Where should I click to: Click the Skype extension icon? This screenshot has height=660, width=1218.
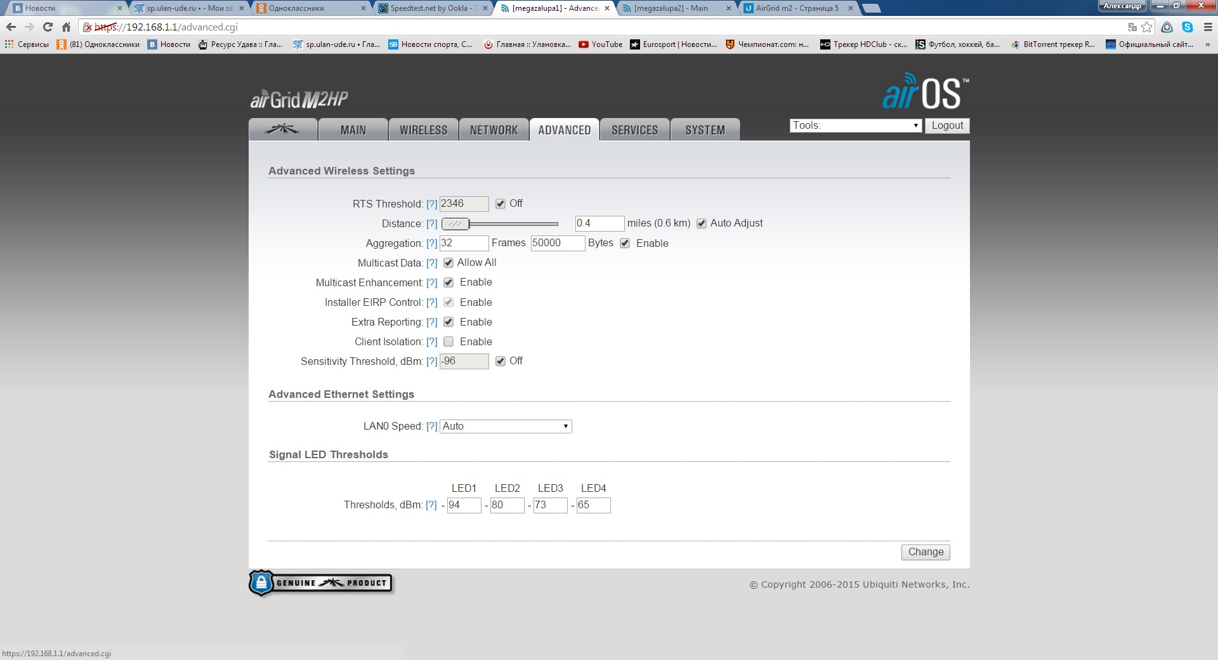pyautogui.click(x=1188, y=27)
